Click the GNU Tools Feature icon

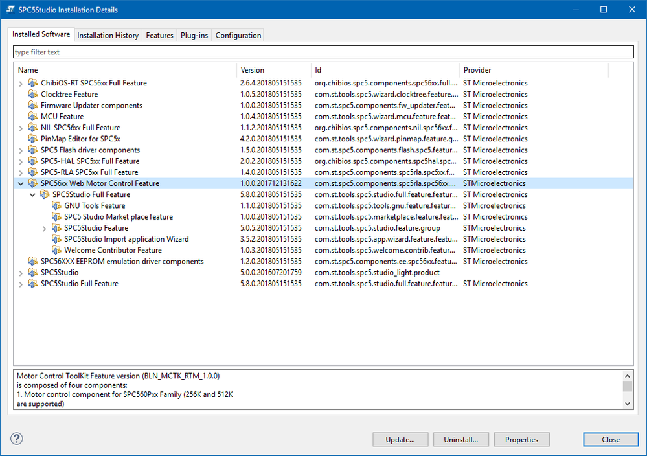(x=56, y=205)
